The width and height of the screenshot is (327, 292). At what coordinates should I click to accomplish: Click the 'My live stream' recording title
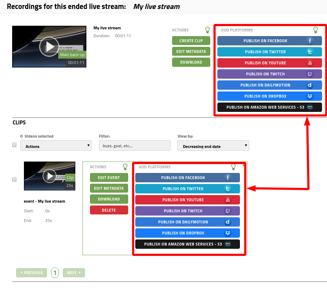click(x=107, y=28)
